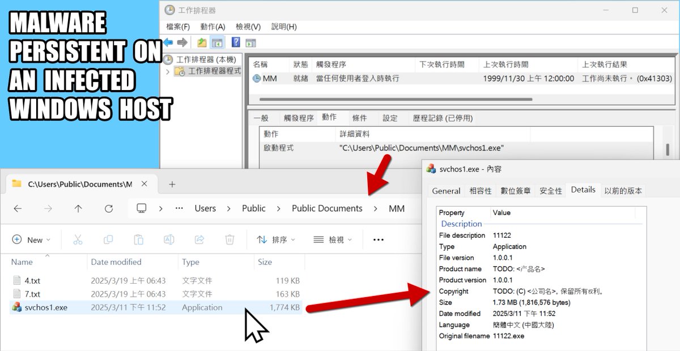Open the 檢視(V) menu in Task Scheduler
680x351 pixels.
tap(248, 27)
